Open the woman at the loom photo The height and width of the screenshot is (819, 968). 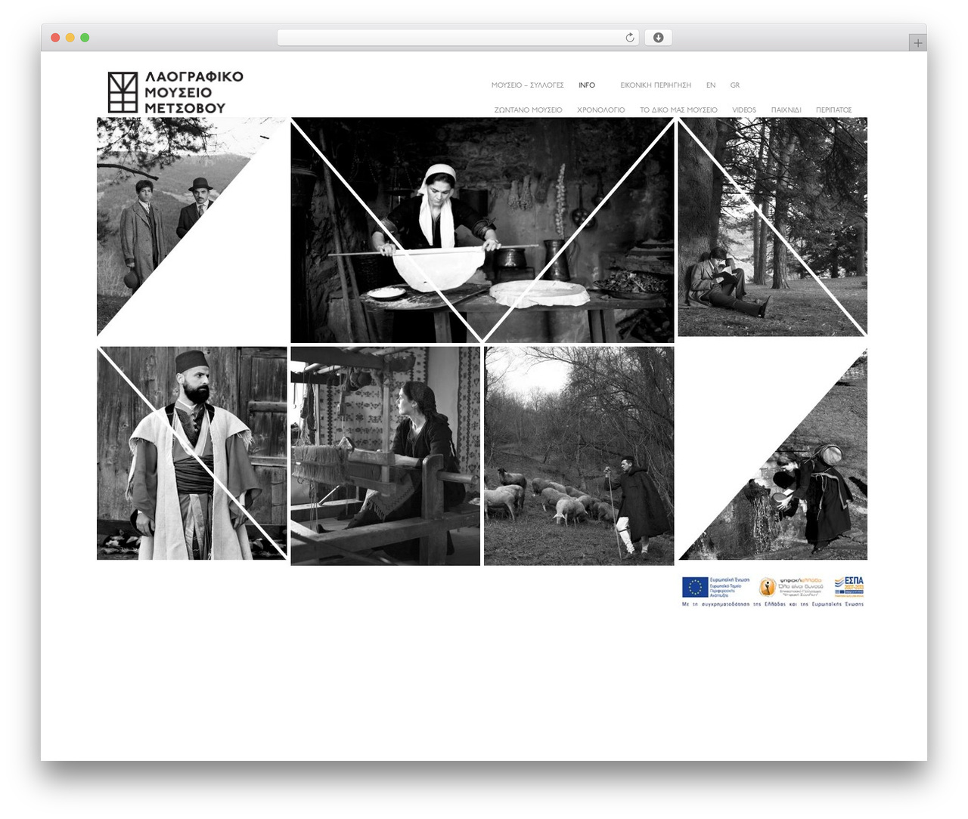pos(386,456)
